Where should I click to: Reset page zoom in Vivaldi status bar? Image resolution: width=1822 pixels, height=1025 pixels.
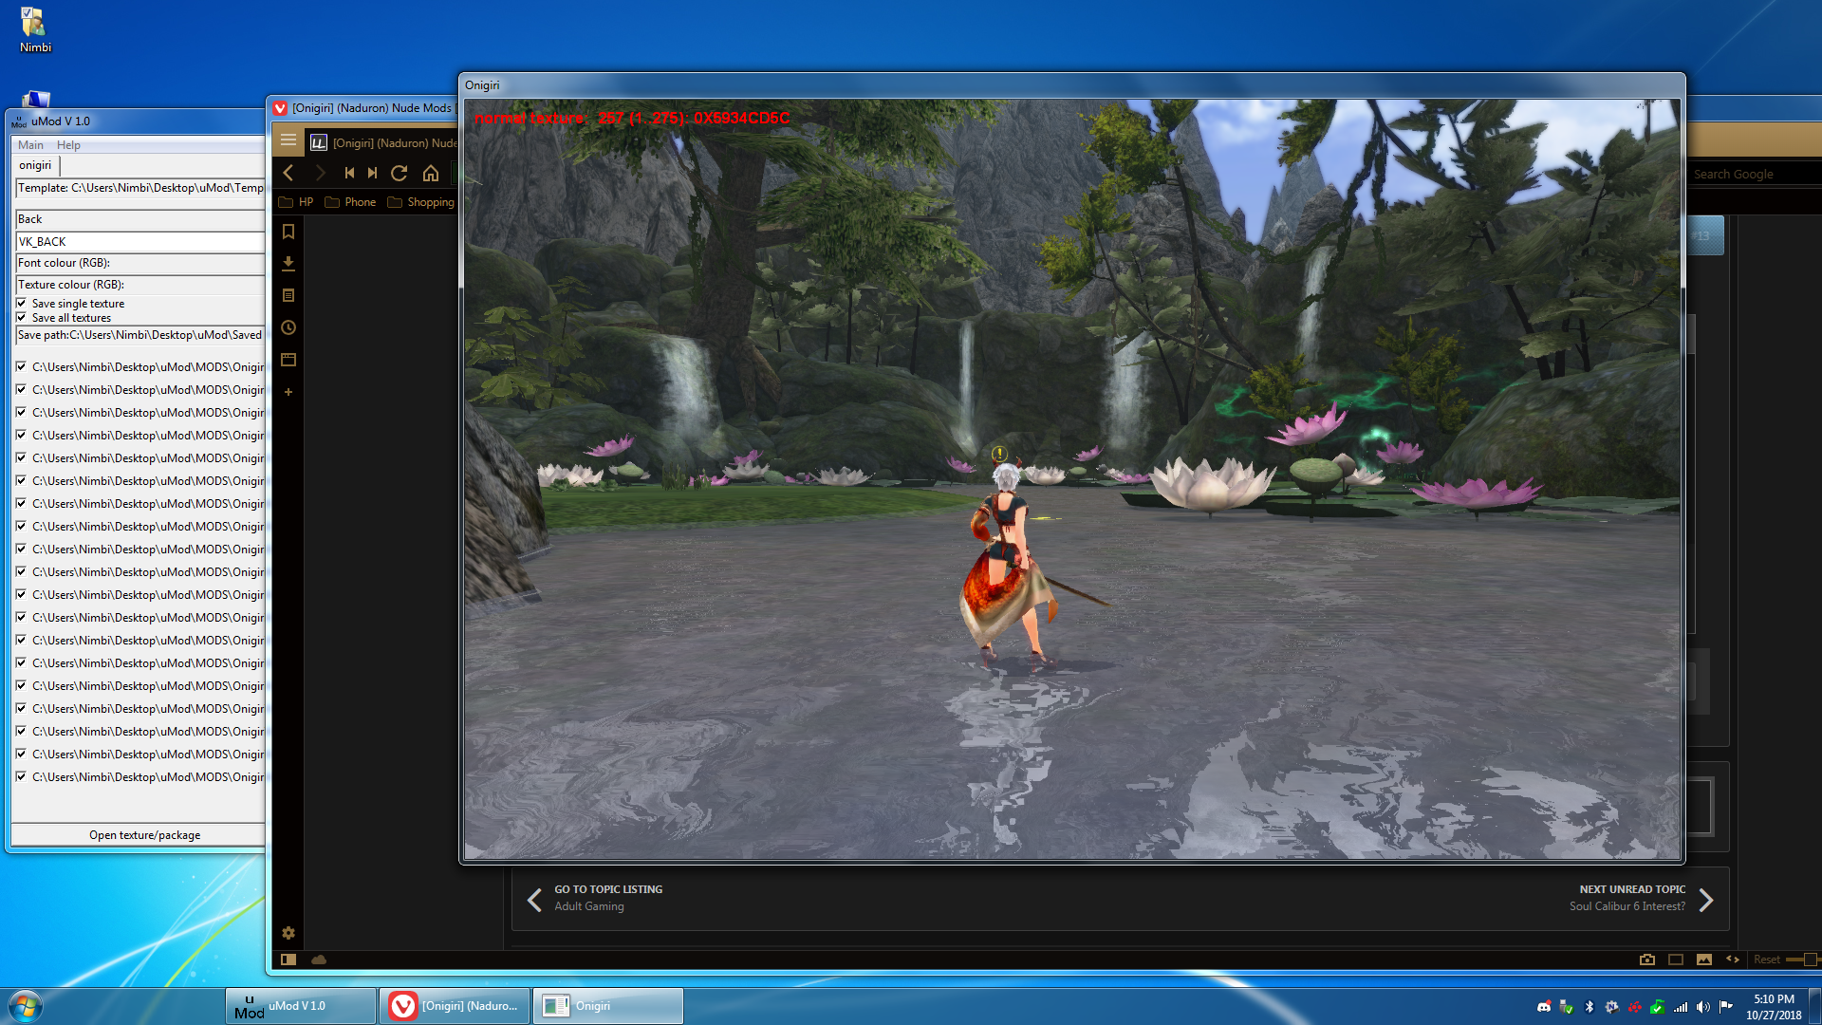[x=1767, y=960]
